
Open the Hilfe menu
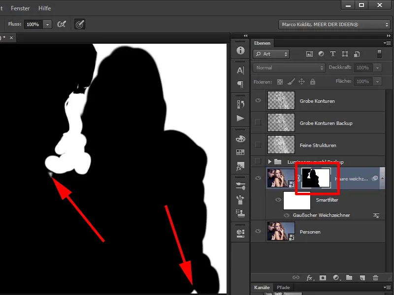tap(45, 8)
